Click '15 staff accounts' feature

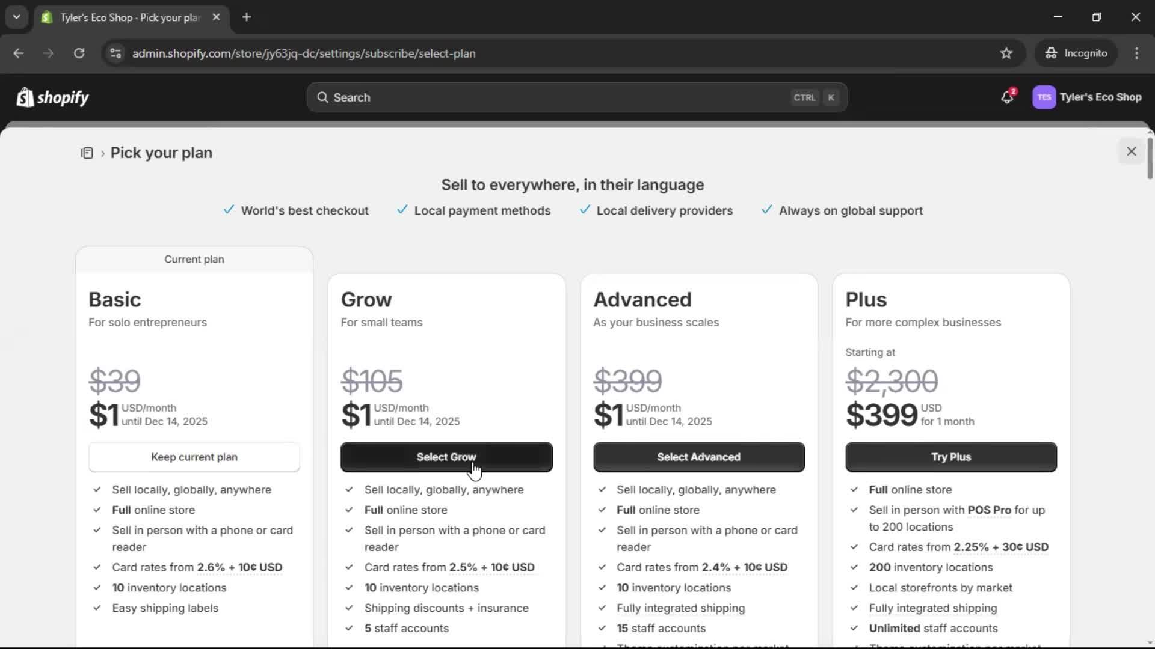pos(661,629)
